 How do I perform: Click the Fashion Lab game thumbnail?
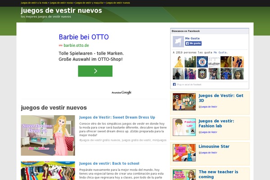(184, 127)
